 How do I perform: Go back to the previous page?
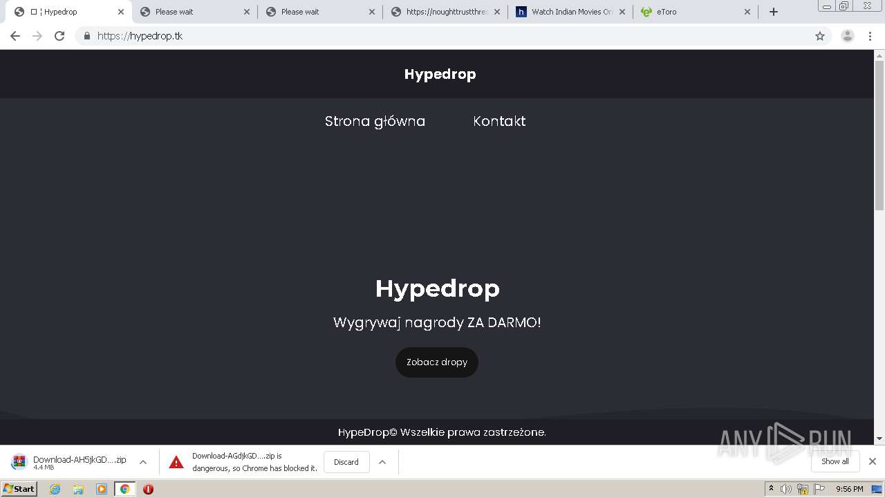pyautogui.click(x=15, y=36)
